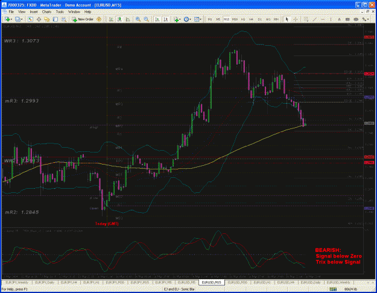Select the Horizontal Line tool
Image resolution: width=377 pixels, height=293 pixels.
[323, 19]
